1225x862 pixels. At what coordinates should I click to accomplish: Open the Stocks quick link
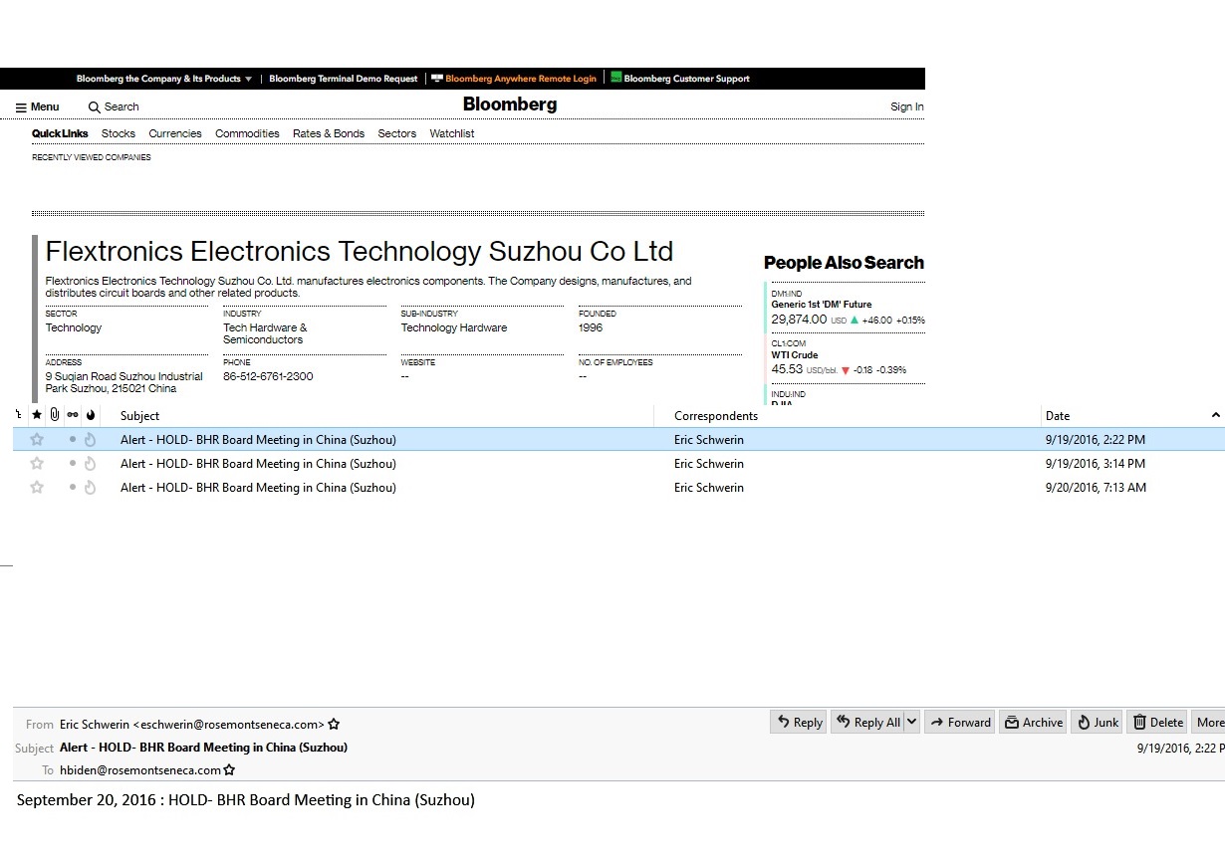point(119,133)
